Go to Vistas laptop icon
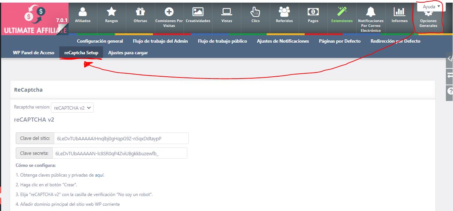The width and height of the screenshot is (453, 211). (227, 12)
